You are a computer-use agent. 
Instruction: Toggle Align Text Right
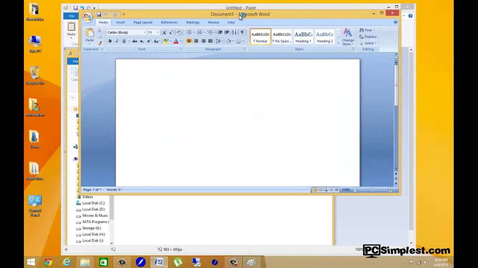pyautogui.click(x=203, y=41)
